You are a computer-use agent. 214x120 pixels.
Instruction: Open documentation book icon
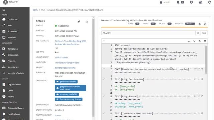200,2
